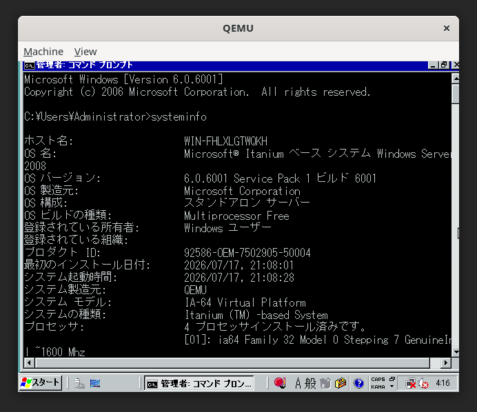Click the systeminfo command text
The width and height of the screenshot is (477, 412).
(179, 116)
